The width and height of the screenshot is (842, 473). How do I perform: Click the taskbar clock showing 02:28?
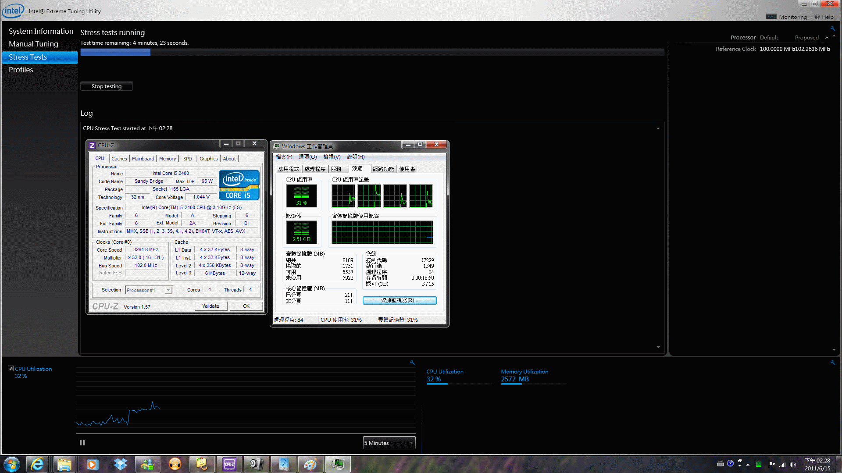(x=817, y=465)
